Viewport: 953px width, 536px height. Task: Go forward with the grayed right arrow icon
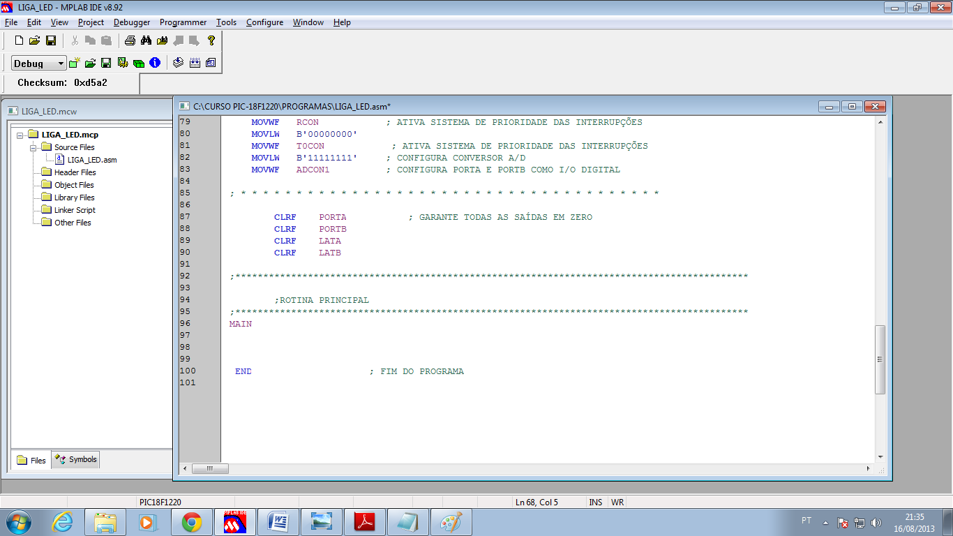coord(194,40)
